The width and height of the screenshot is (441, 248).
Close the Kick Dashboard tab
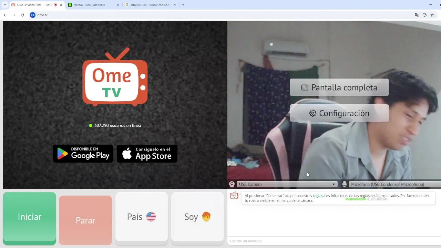point(118,5)
